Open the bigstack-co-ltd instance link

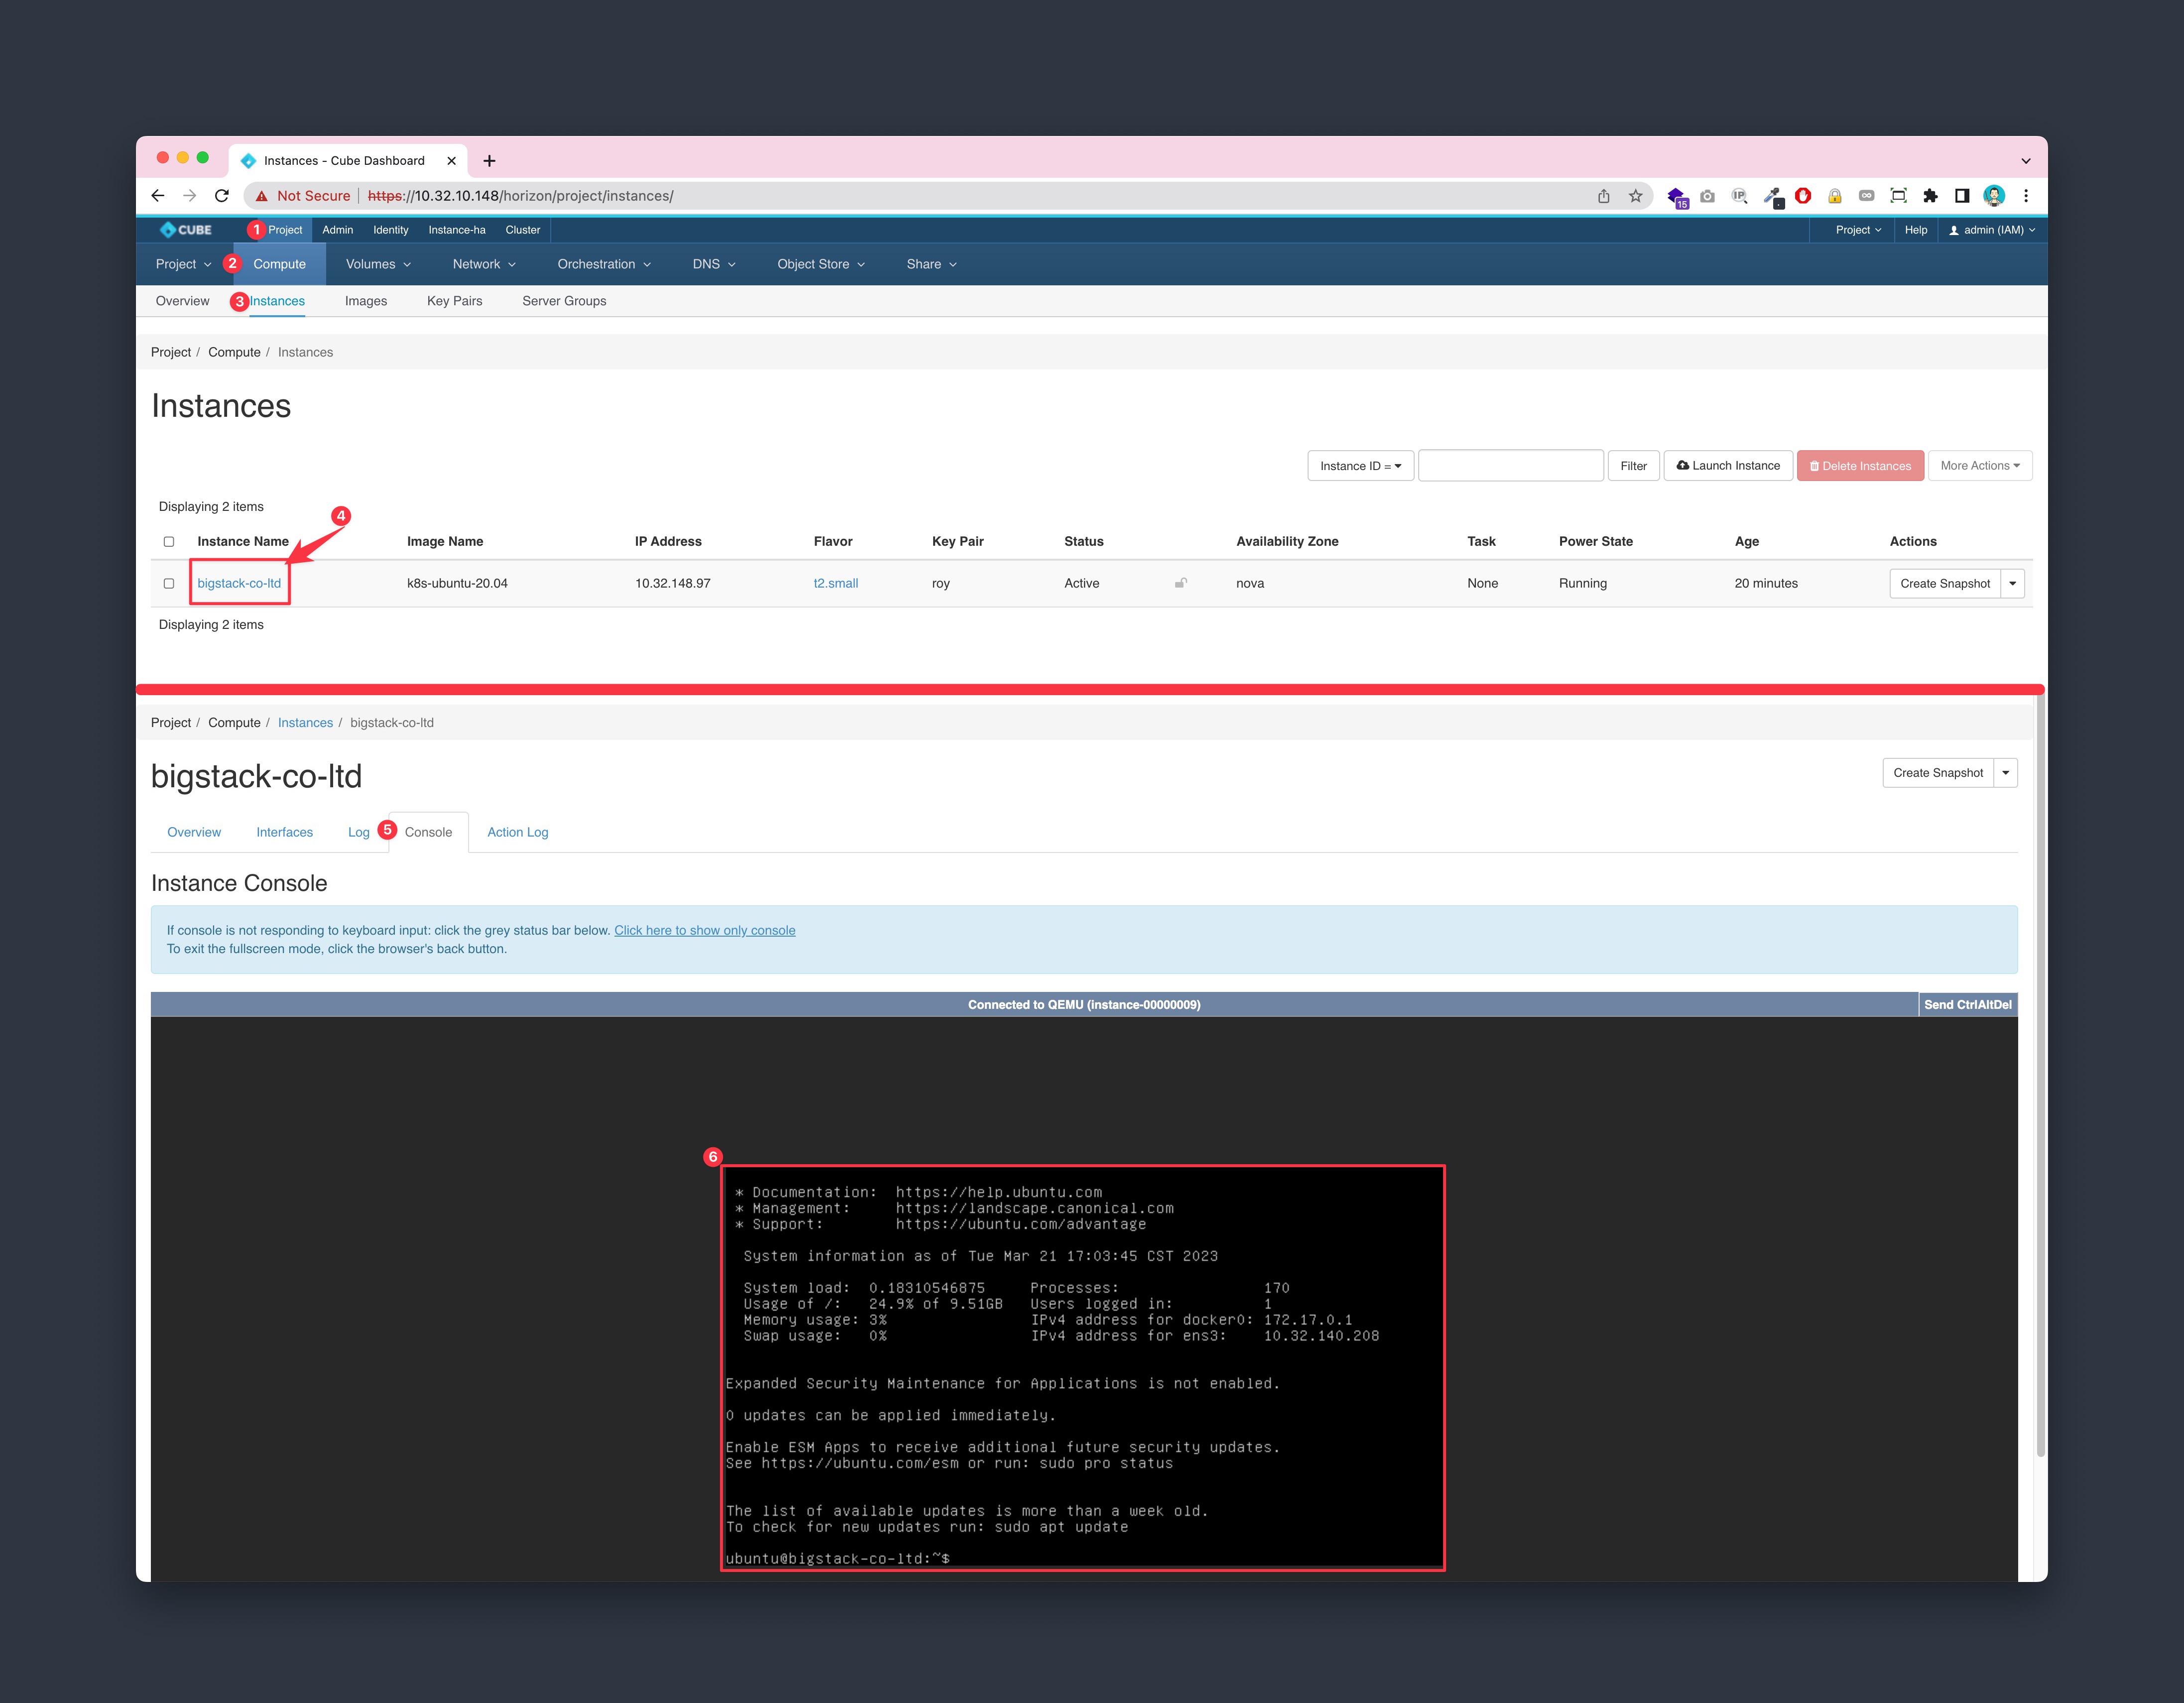[x=239, y=584]
